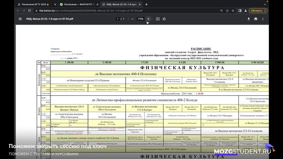Open Chrome menu dots beside Обновить
Viewport: 283px width, 159px height.
coord(265,11)
